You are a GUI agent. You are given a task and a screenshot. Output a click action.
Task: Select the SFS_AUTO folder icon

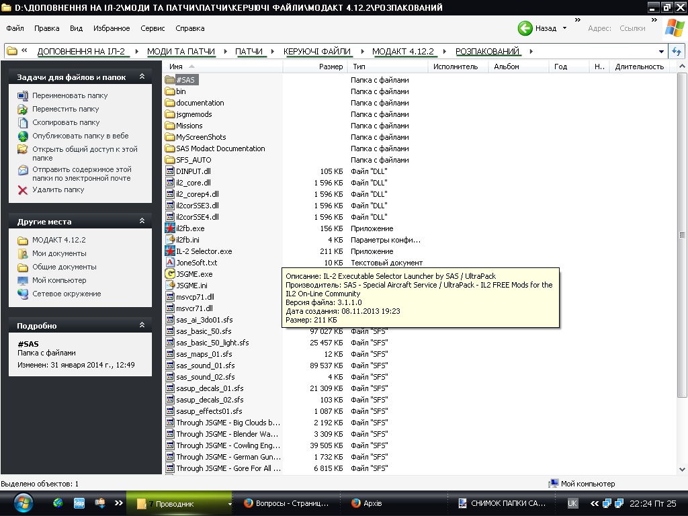[170, 160]
